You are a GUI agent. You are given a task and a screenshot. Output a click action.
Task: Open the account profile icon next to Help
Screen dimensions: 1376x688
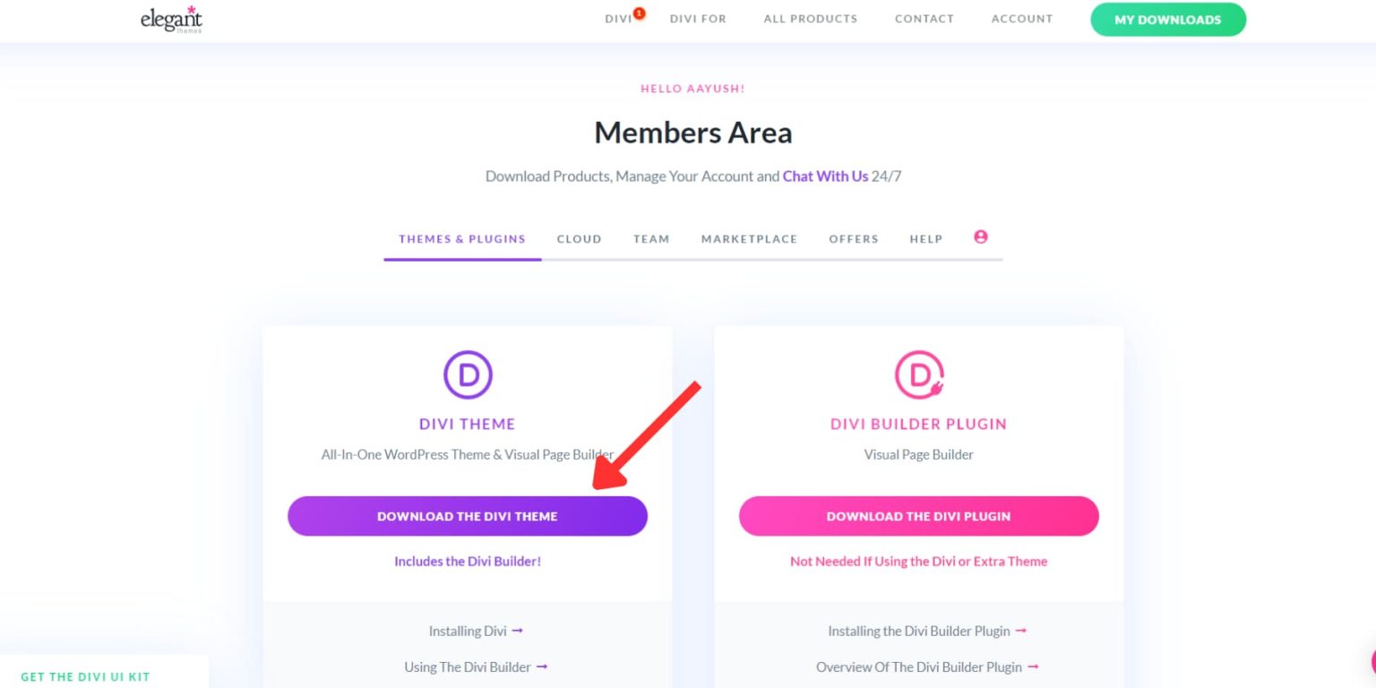[981, 236]
